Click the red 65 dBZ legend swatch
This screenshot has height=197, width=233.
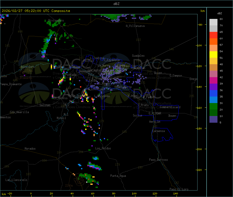point(213,35)
